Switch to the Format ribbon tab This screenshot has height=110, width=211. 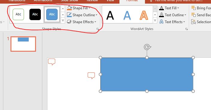click(132, 1)
